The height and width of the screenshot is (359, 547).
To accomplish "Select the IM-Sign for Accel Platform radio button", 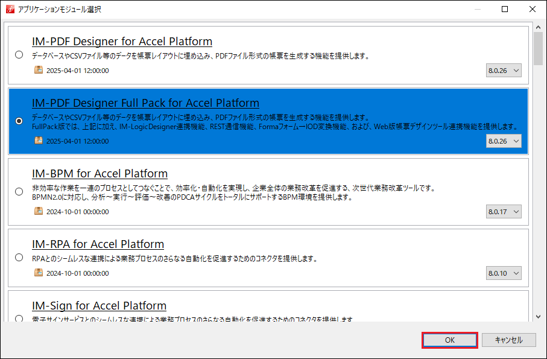I will point(19,319).
